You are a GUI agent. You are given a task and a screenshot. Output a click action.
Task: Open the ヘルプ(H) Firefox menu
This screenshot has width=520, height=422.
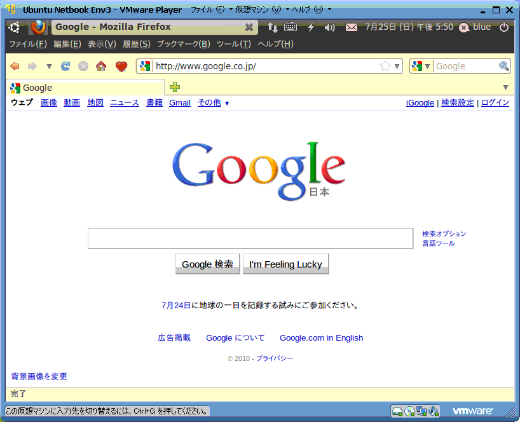[276, 44]
